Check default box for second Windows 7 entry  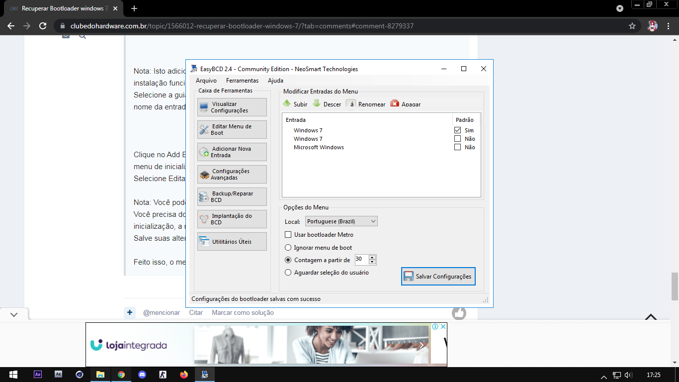click(458, 139)
